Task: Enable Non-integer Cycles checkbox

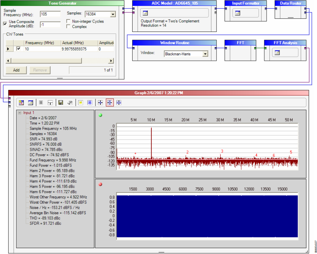Action: point(68,21)
